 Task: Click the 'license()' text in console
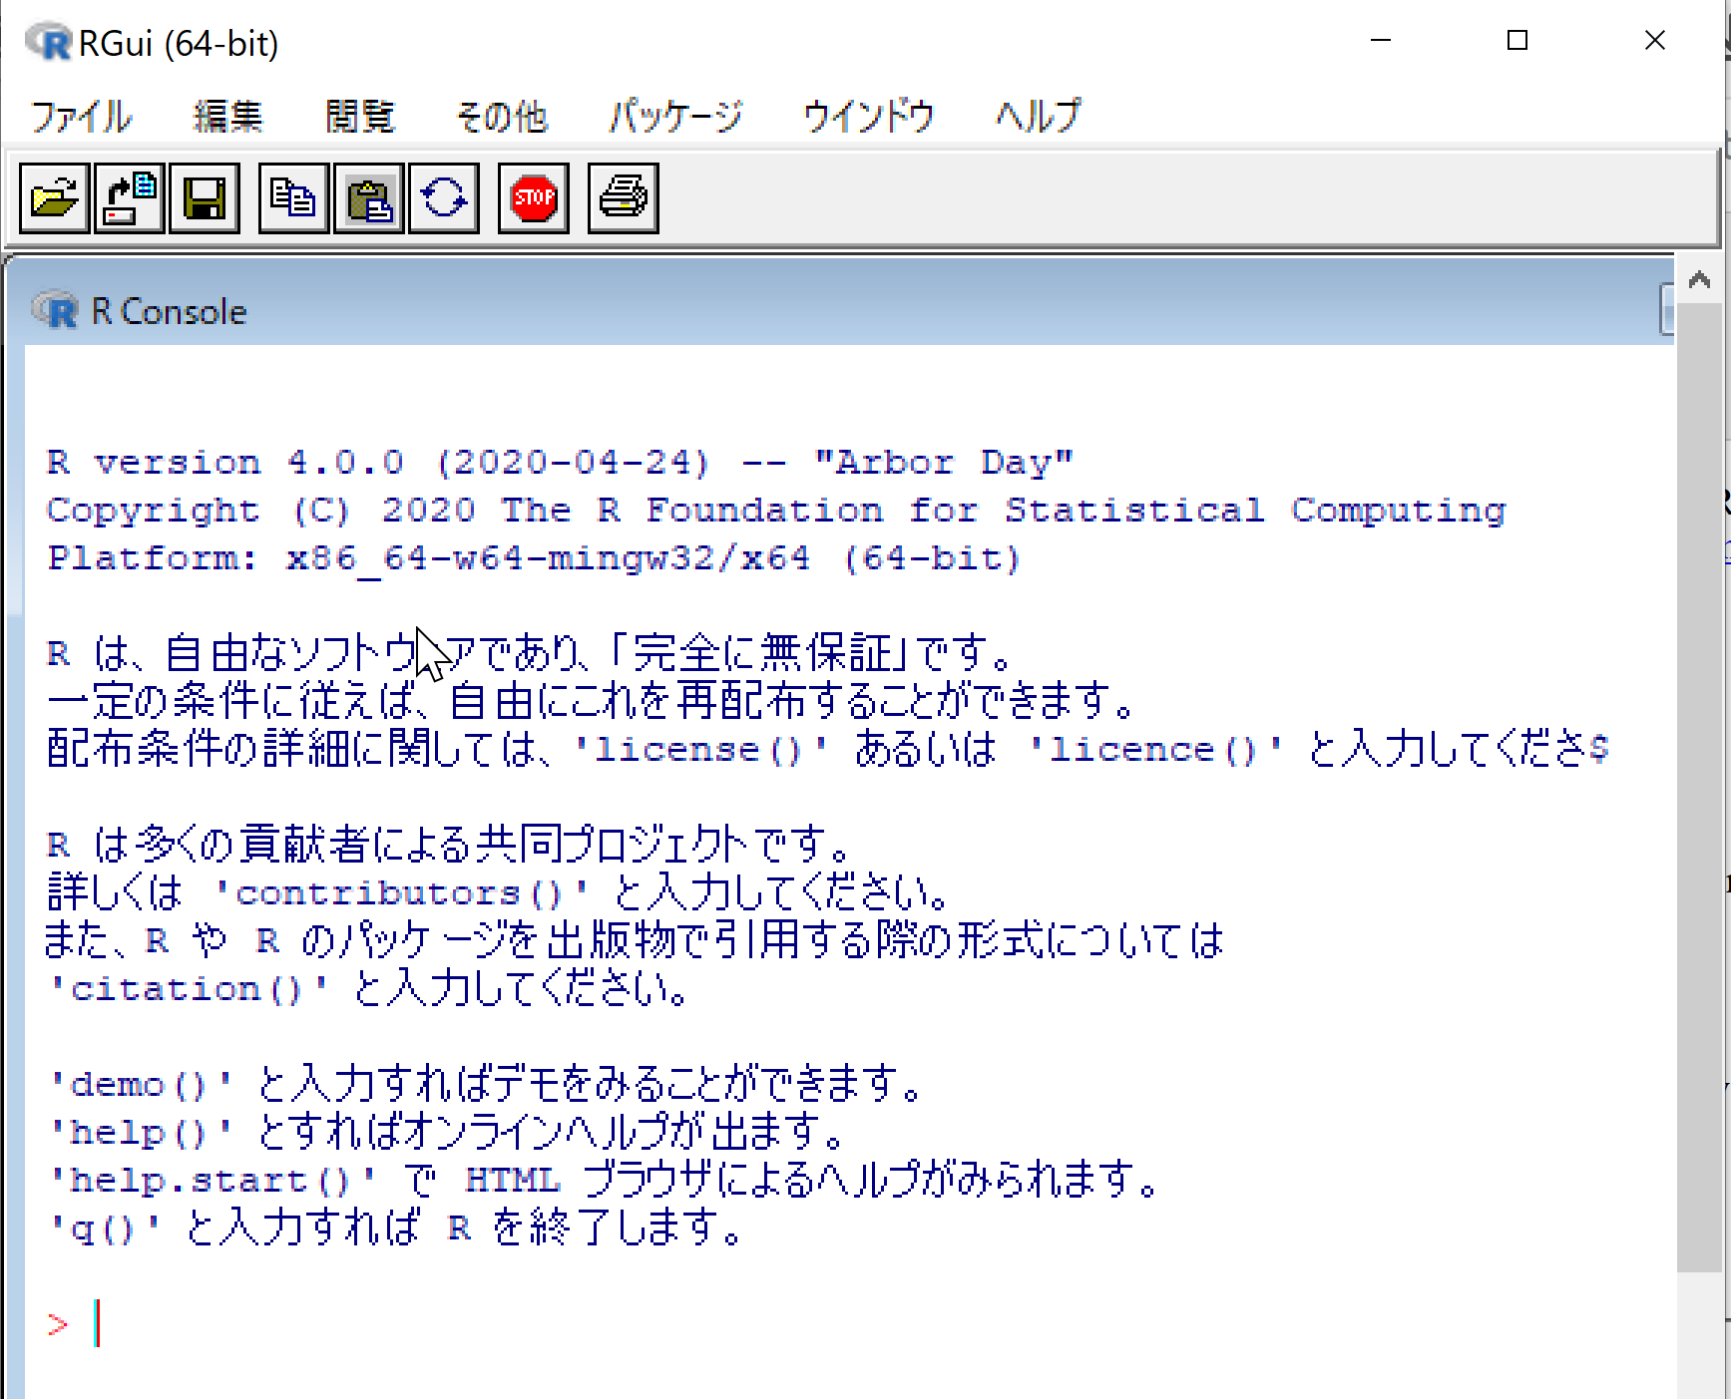pos(700,750)
